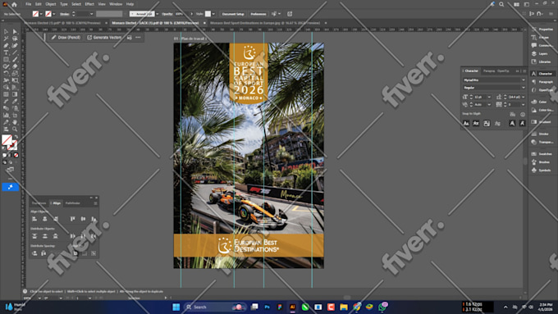Choose the Magic Wand tool
558x314 pixels.
6,39
